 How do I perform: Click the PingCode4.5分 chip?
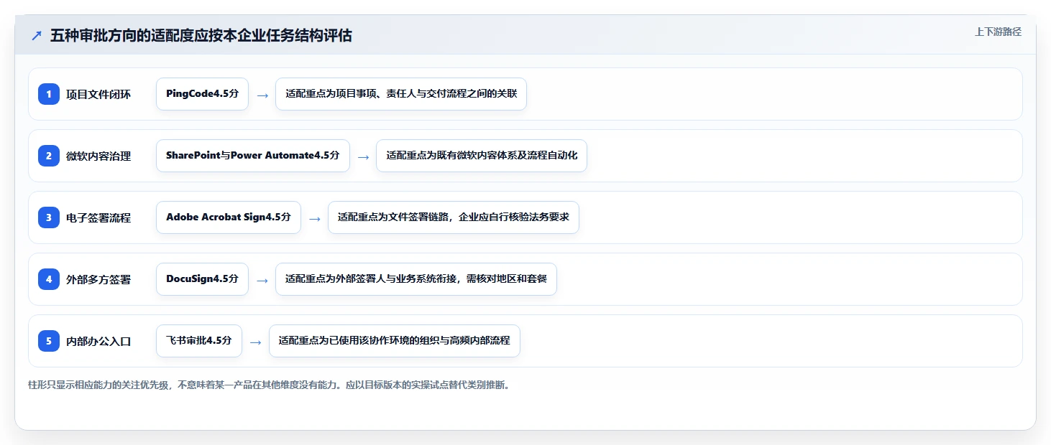tap(202, 94)
